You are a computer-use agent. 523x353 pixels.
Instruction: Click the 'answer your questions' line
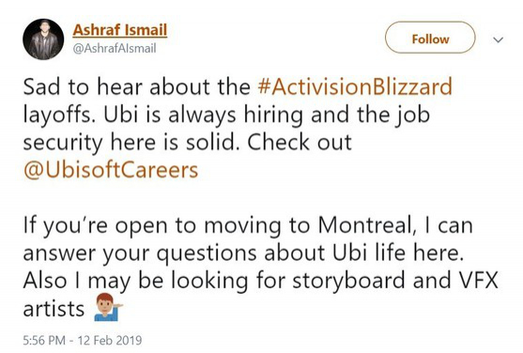(139, 253)
